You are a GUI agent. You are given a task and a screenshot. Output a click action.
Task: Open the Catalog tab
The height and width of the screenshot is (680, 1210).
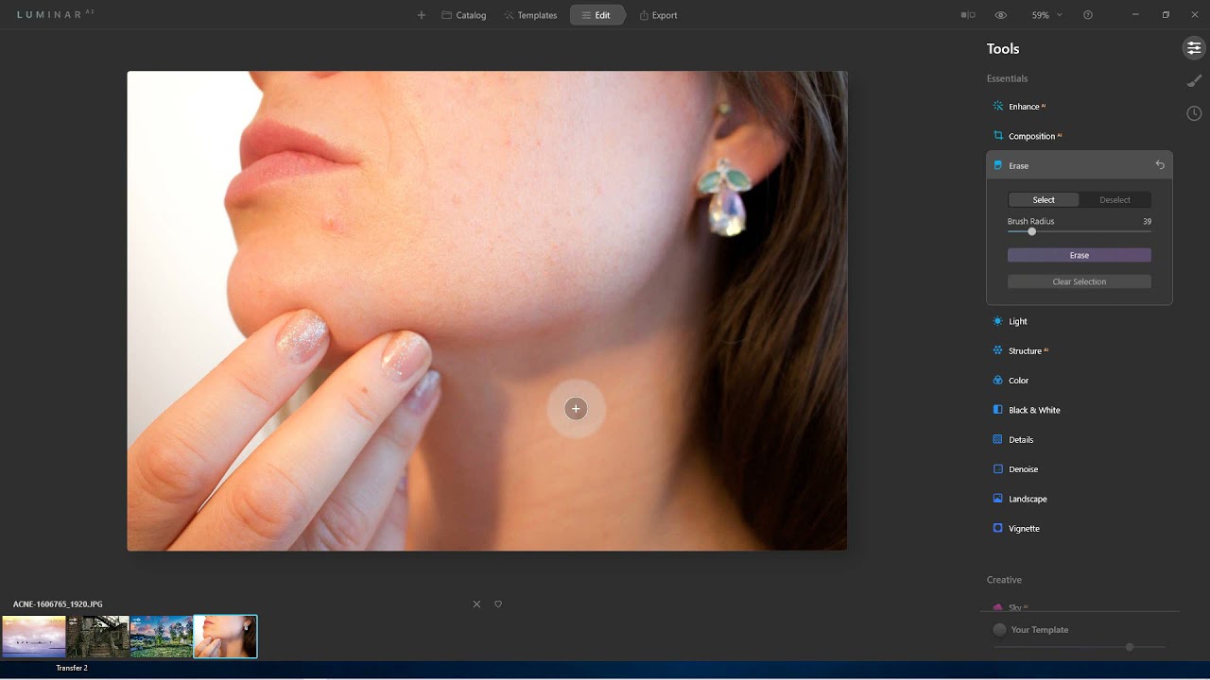[463, 15]
